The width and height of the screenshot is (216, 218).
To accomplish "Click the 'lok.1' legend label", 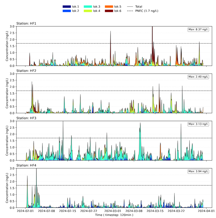I will coord(75,7).
